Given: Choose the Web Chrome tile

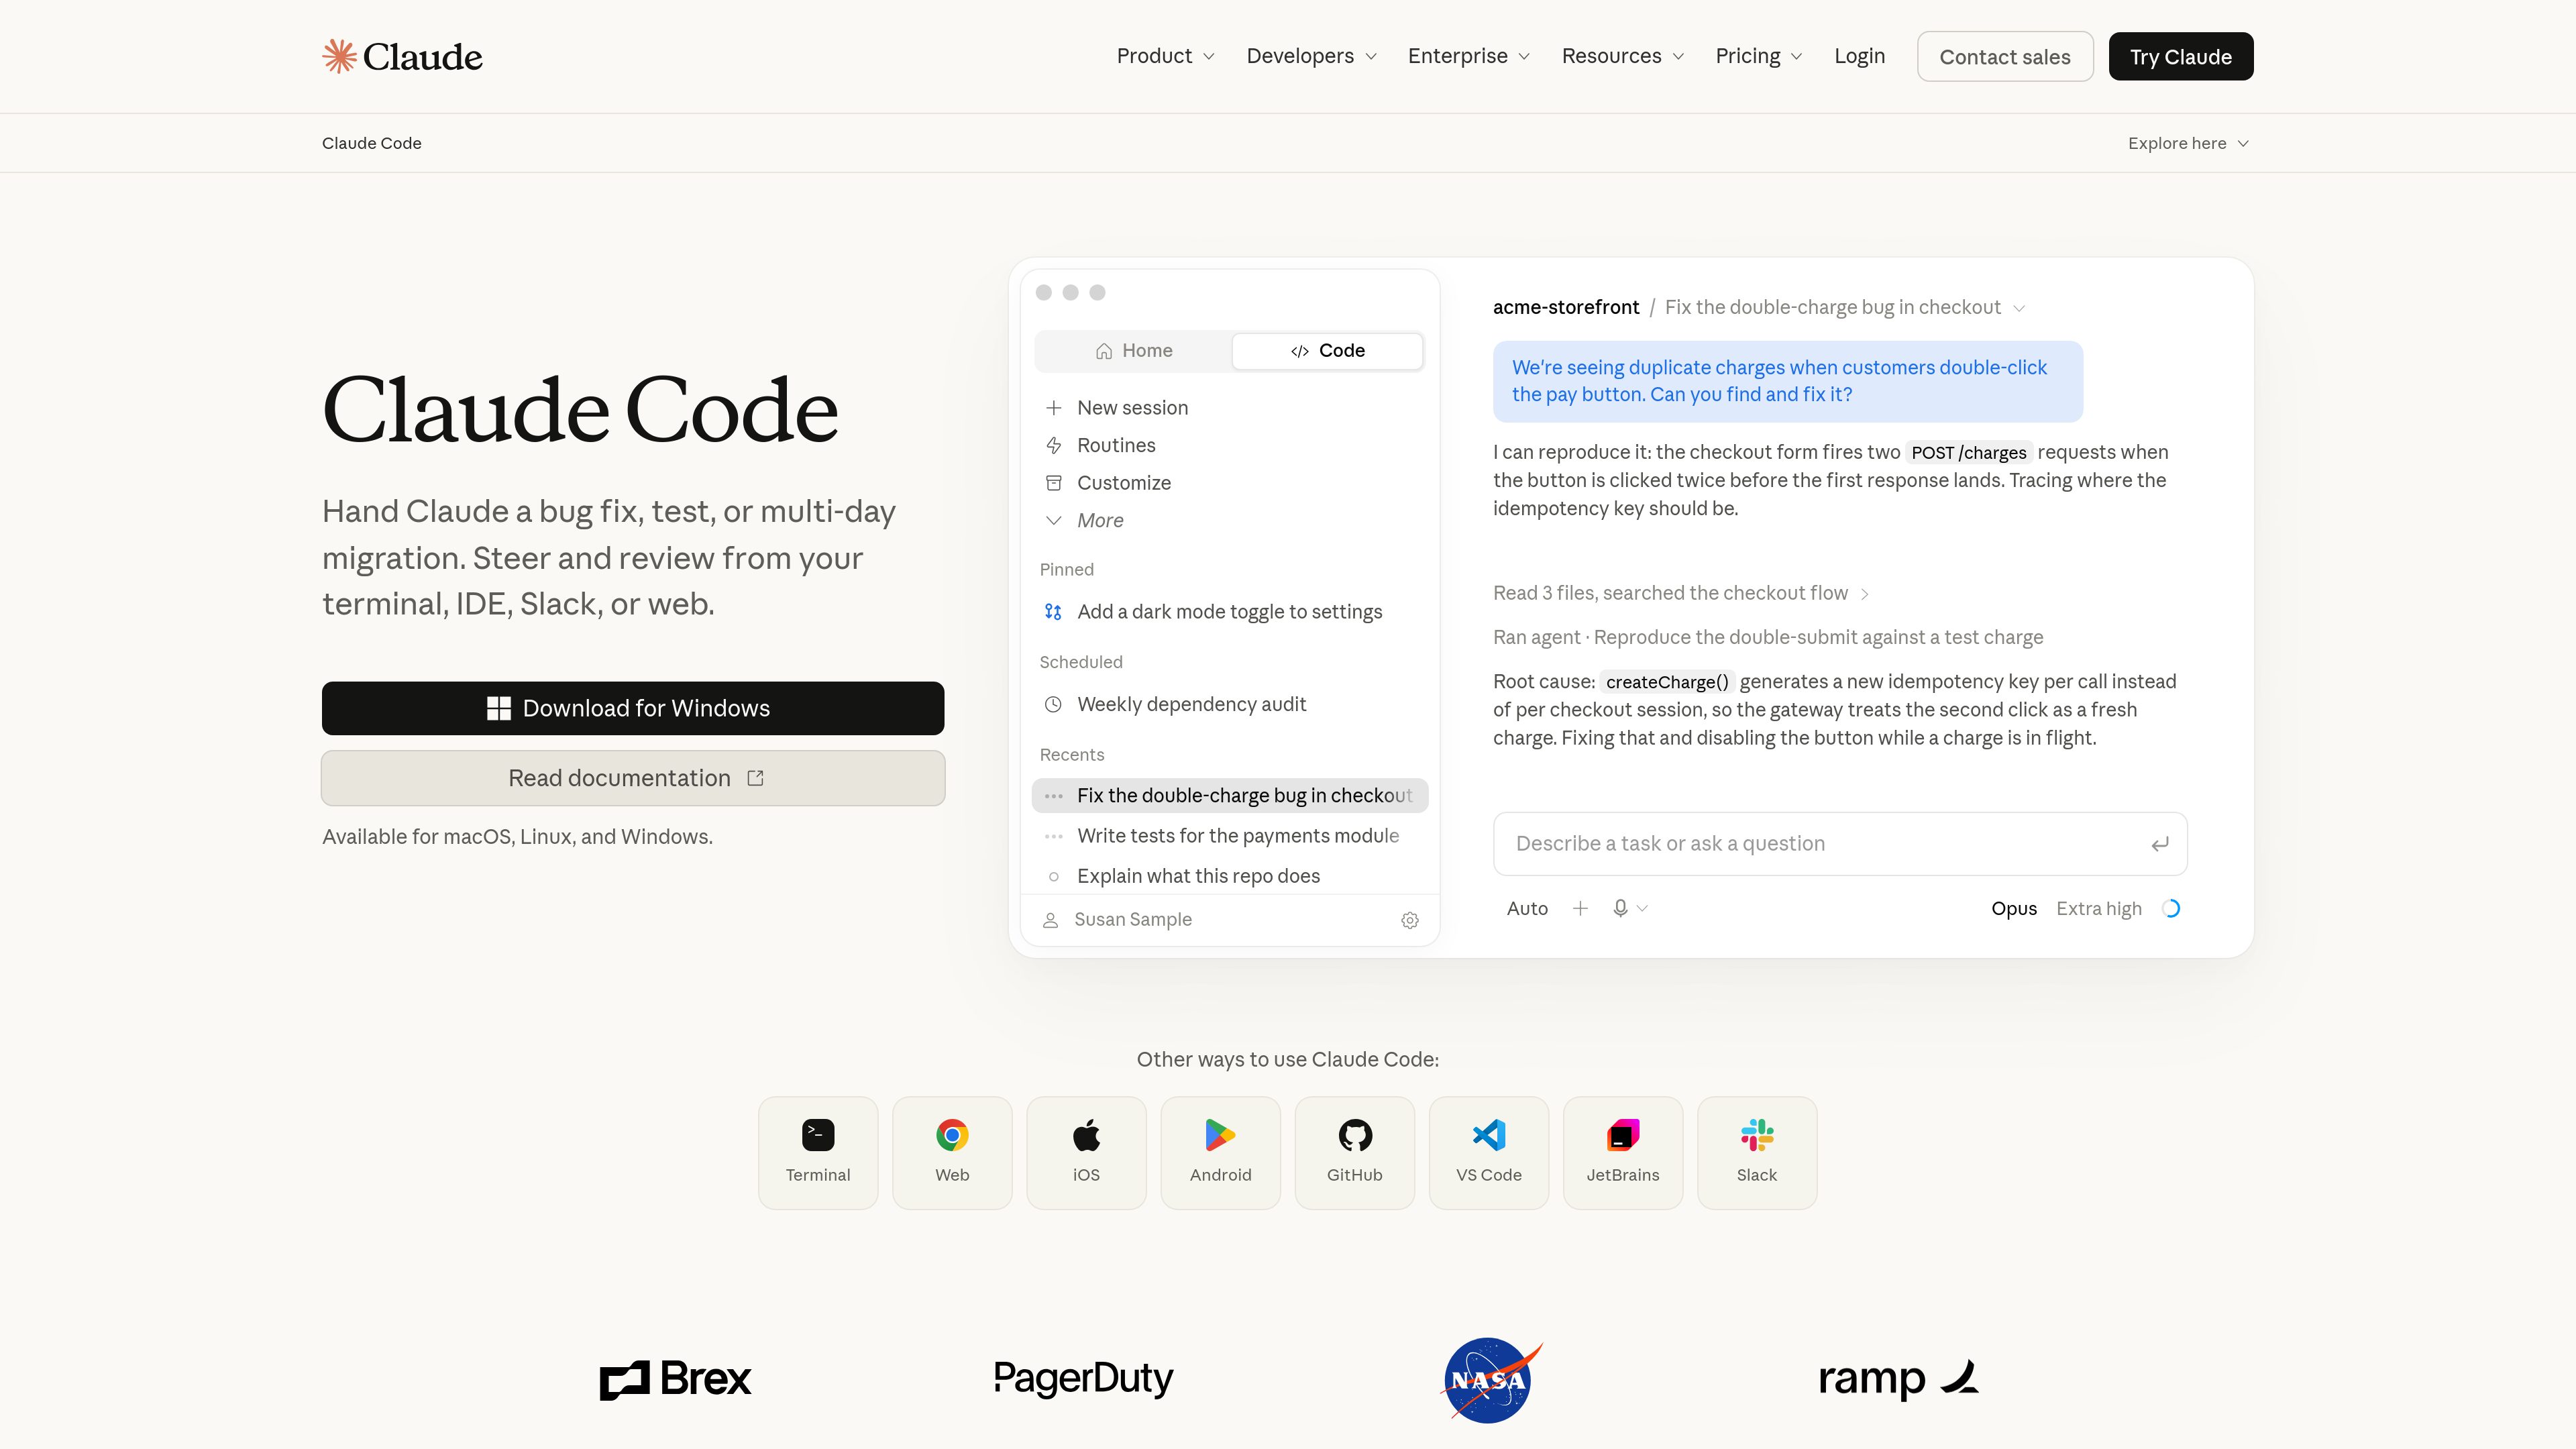Looking at the screenshot, I should point(952,1152).
